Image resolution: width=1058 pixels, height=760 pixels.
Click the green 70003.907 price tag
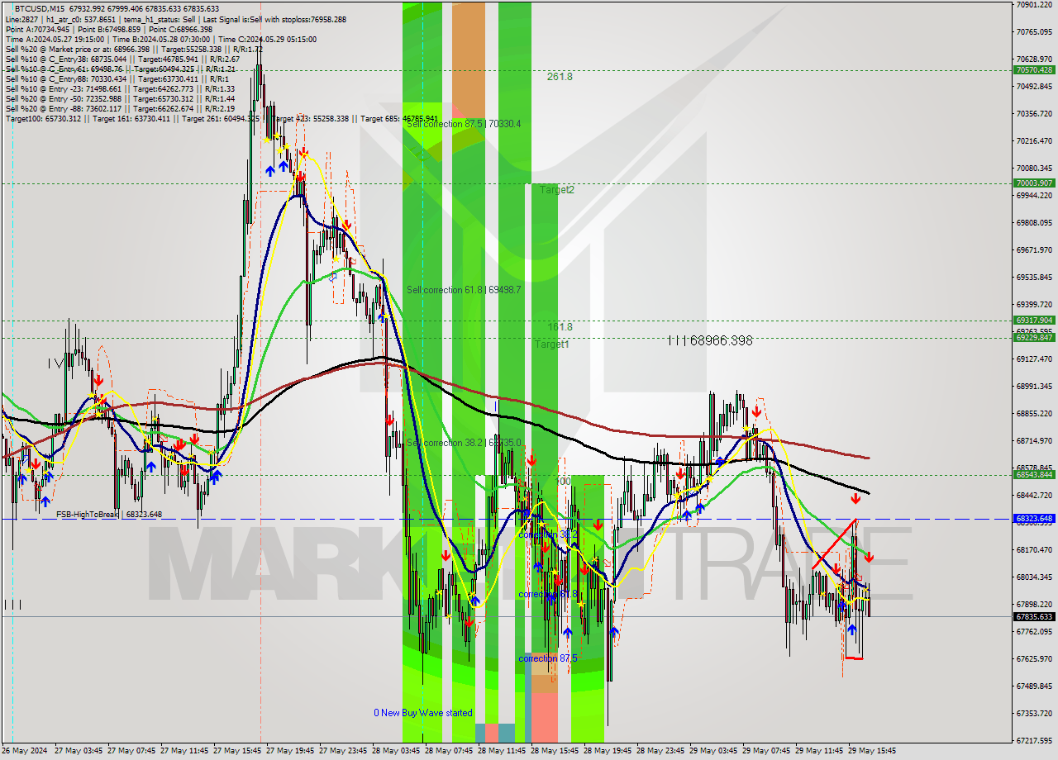(1033, 183)
